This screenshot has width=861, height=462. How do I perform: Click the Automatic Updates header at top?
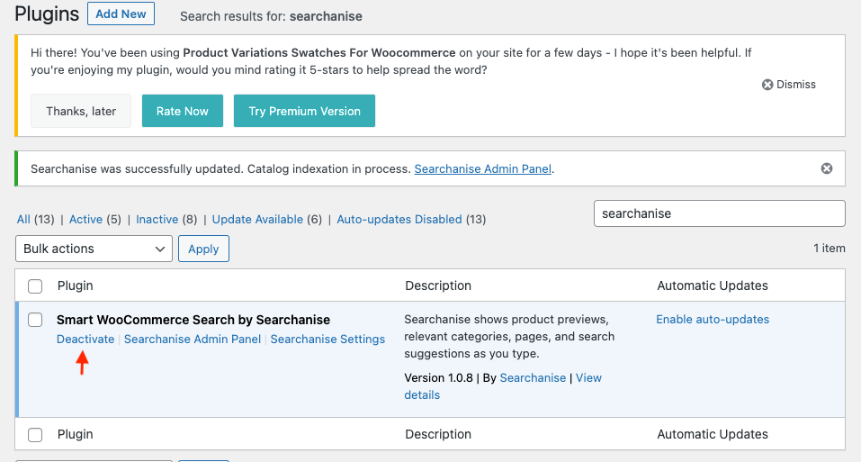(713, 285)
